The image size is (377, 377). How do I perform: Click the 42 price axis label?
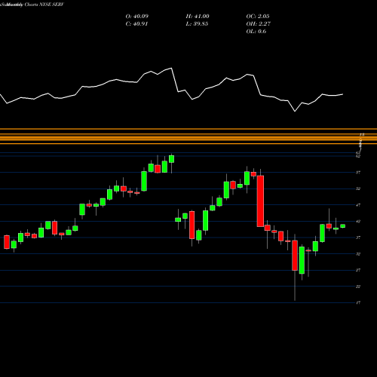click(x=358, y=222)
